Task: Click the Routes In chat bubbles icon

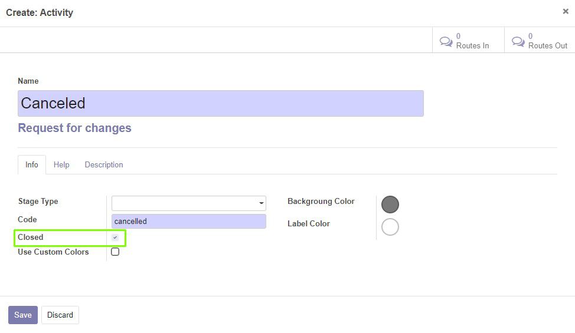Action: pos(446,41)
